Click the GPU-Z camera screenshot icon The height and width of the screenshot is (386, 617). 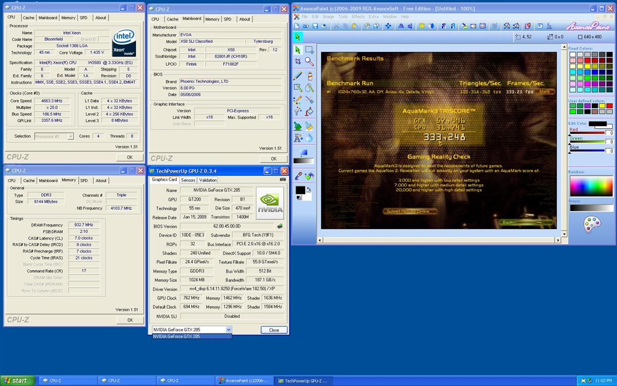click(283, 180)
